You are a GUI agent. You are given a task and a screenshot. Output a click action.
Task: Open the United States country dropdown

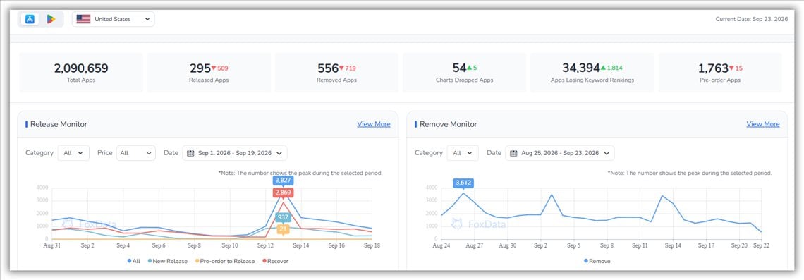[x=114, y=19]
